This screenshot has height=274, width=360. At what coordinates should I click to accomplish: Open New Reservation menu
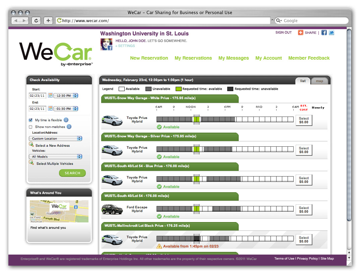tap(149, 58)
